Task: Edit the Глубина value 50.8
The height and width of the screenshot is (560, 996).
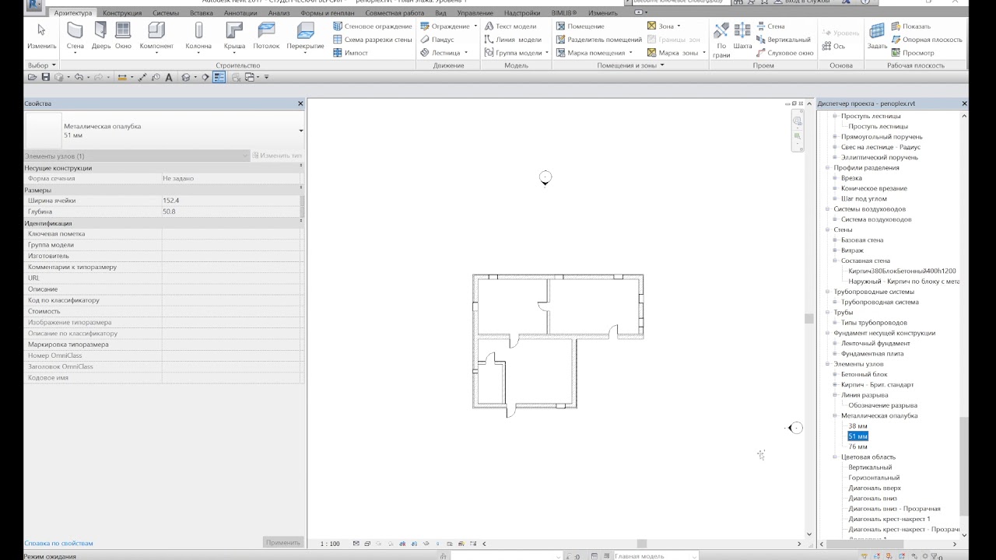Action: point(230,212)
